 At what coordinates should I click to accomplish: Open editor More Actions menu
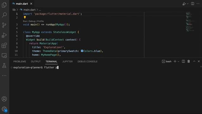coord(198,4)
